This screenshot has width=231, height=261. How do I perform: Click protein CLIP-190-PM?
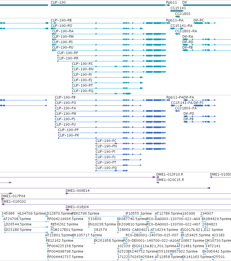click(x=65, y=114)
